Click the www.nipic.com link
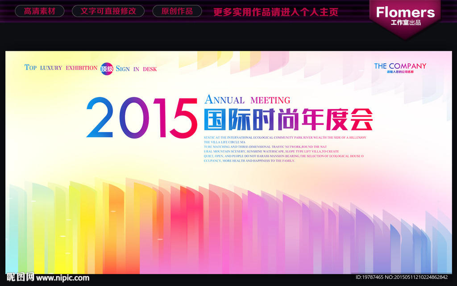The image size is (457, 286). point(62,278)
